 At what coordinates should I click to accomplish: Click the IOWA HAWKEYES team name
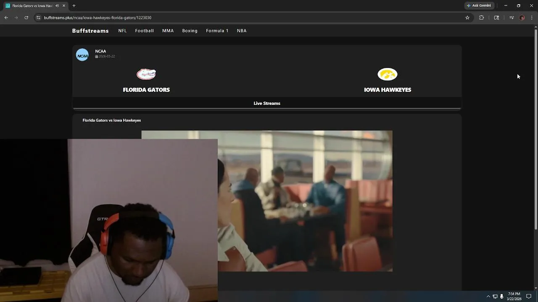[388, 90]
